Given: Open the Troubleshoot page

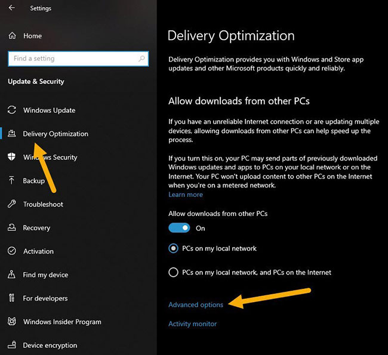Looking at the screenshot, I should pos(43,204).
